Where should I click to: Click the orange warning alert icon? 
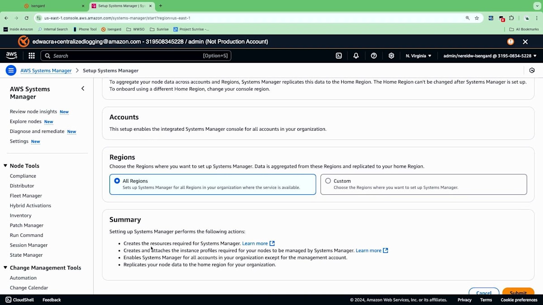tap(510, 42)
